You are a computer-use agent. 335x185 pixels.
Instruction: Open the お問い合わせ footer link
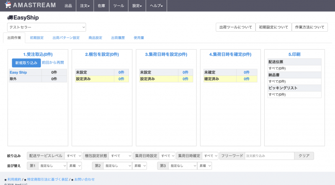tap(85, 180)
